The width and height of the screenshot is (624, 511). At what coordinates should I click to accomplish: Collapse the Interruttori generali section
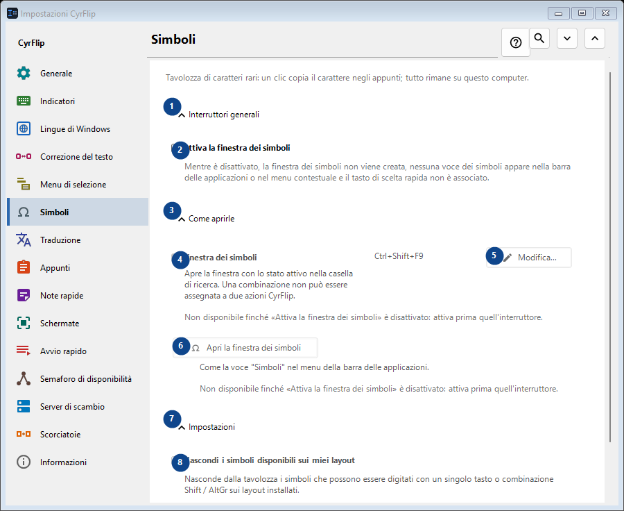pos(182,115)
